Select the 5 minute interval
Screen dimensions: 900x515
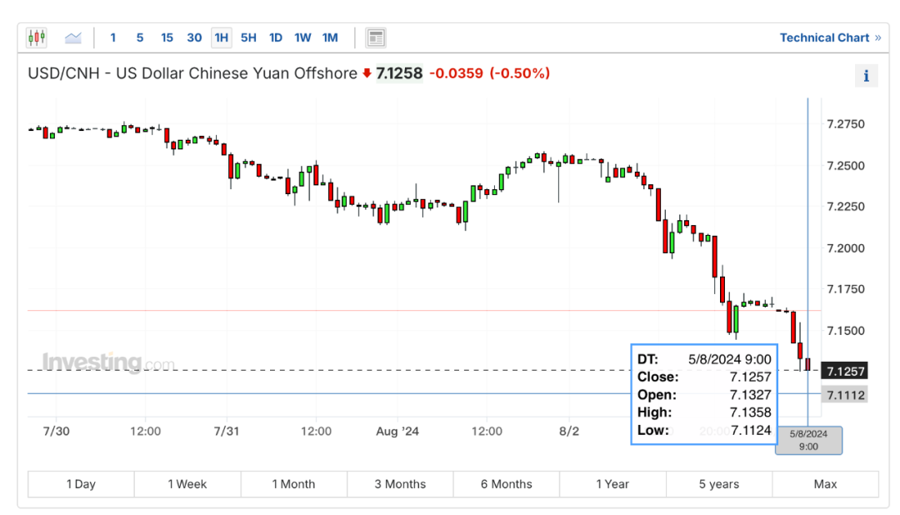(140, 37)
